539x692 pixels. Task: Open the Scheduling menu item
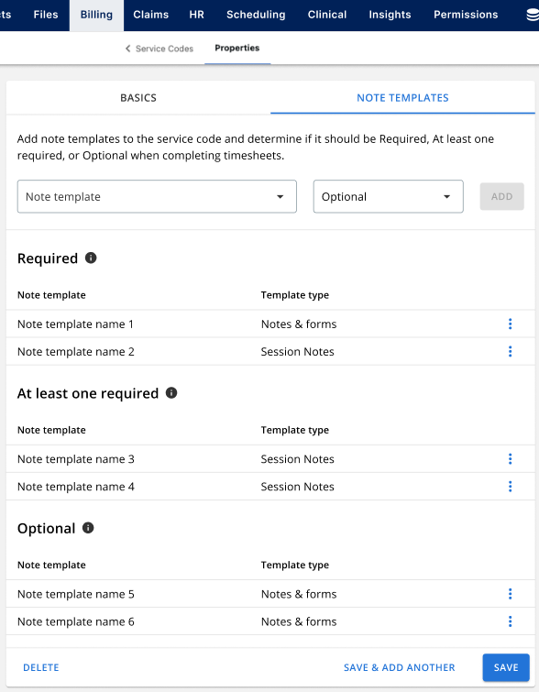pyautogui.click(x=256, y=15)
